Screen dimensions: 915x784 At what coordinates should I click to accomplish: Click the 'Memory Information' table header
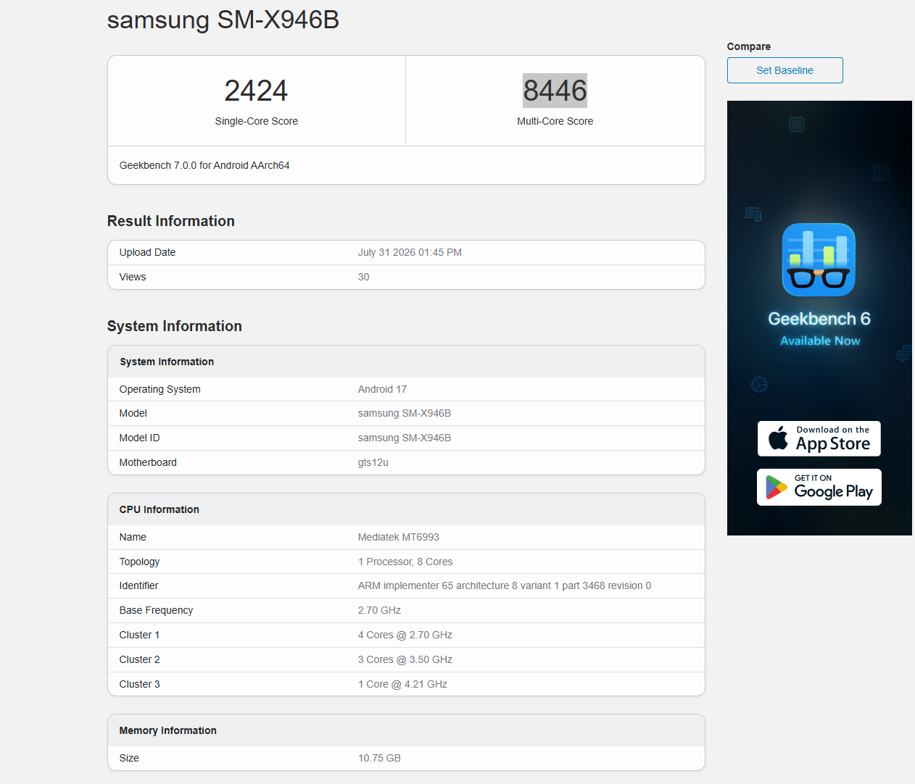click(168, 730)
